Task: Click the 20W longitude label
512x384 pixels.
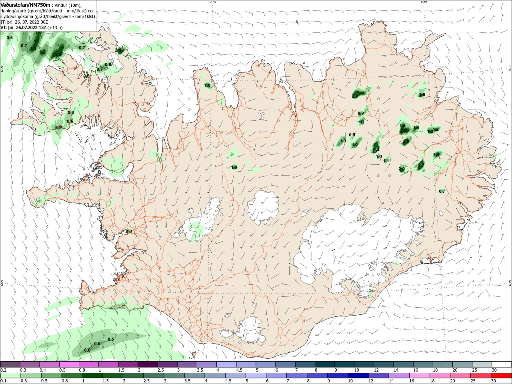Action: click(213, 2)
